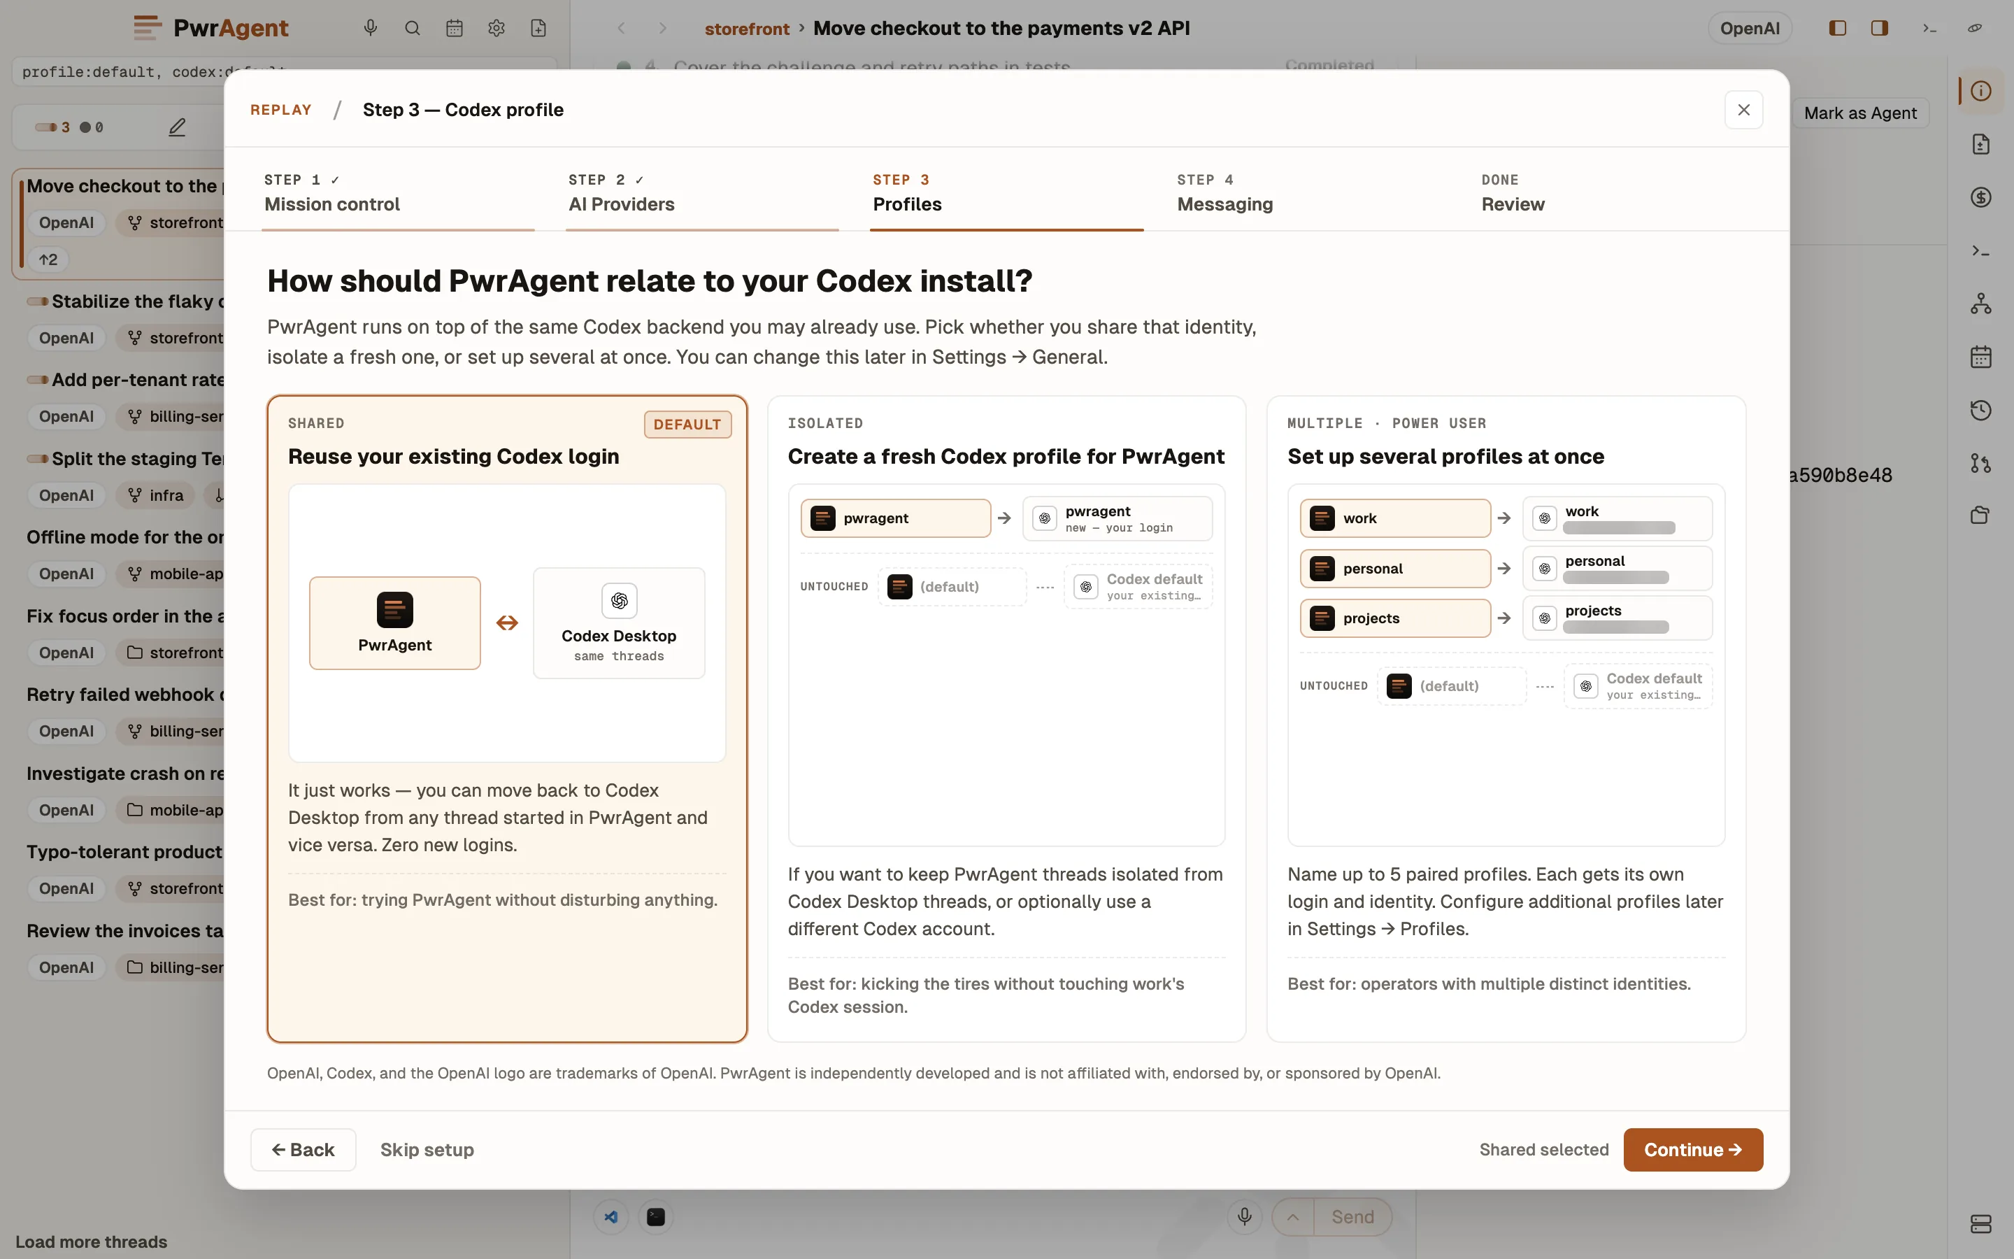This screenshot has width=2014, height=1259.
Task: Click the microphone icon in the top toolbar
Action: [371, 28]
